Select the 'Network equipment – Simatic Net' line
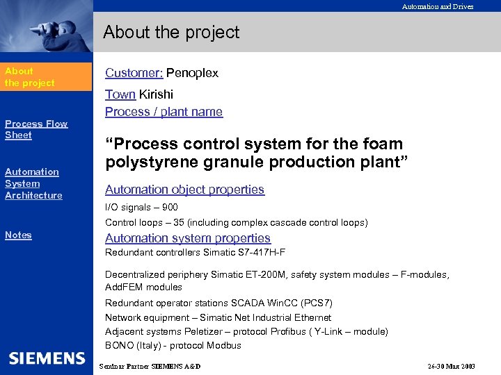Viewport: 501px width, 375px height. click(x=218, y=317)
